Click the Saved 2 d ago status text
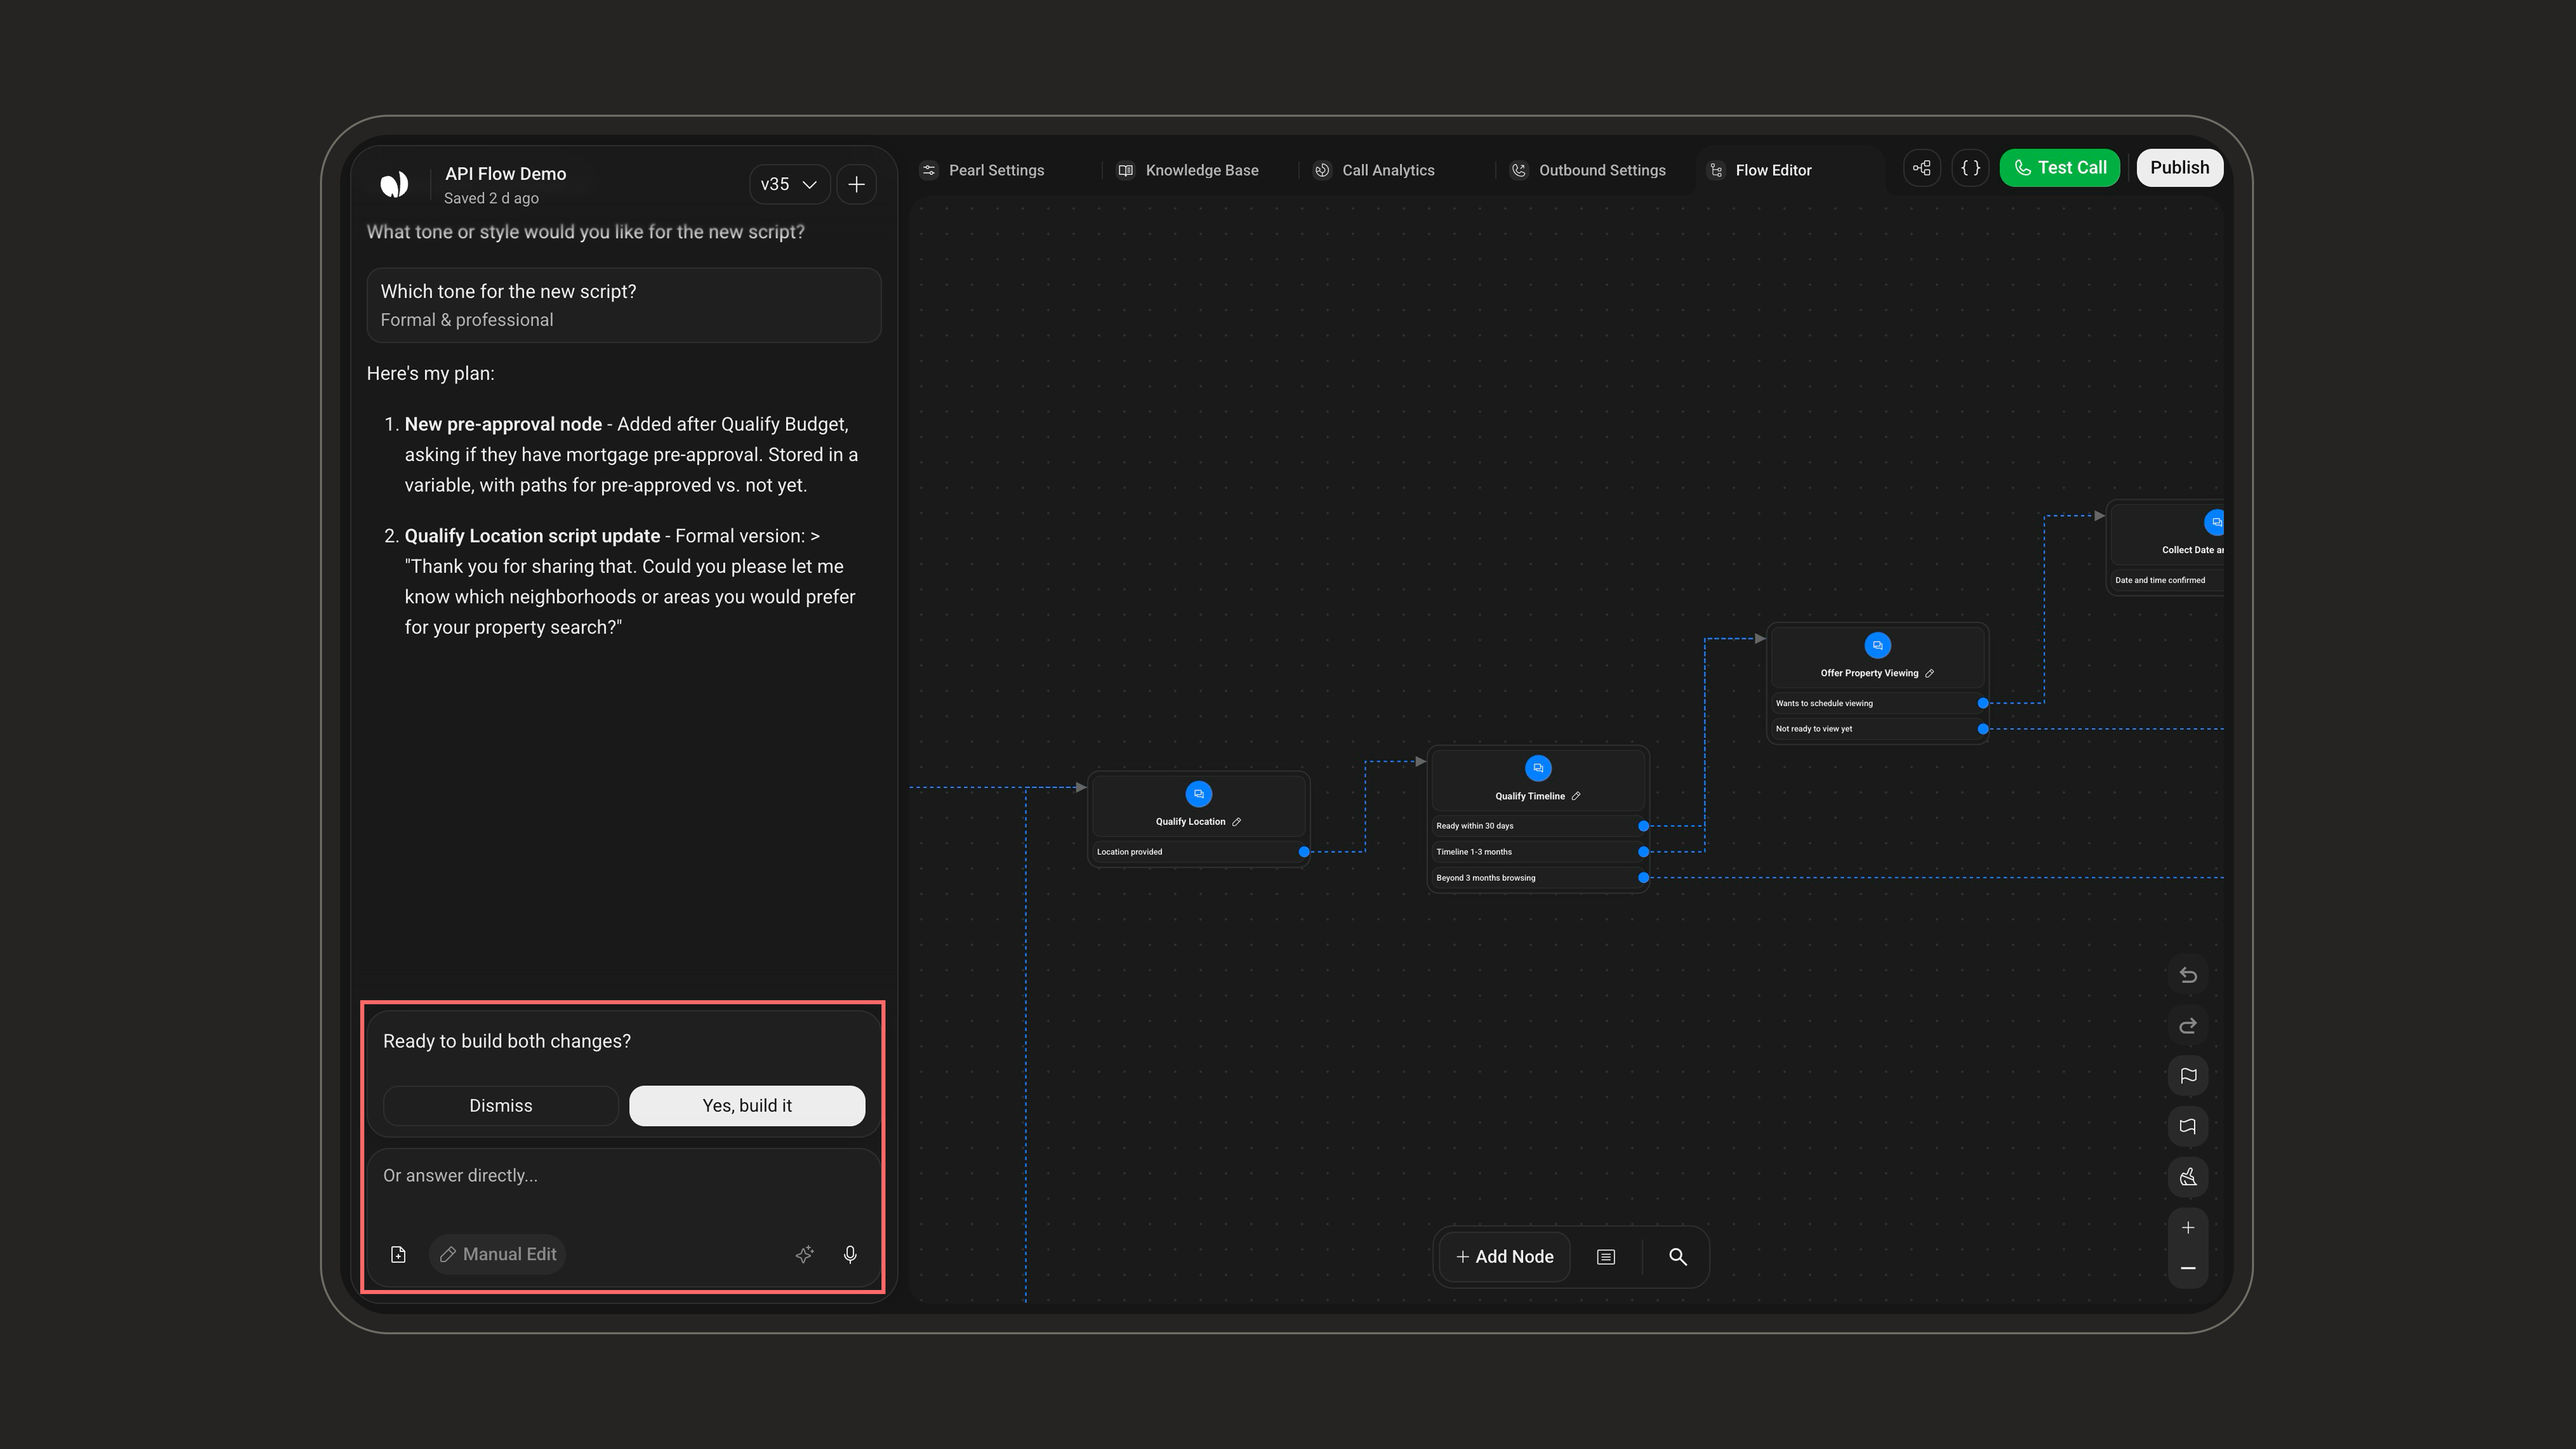2576x1449 pixels. tap(491, 198)
